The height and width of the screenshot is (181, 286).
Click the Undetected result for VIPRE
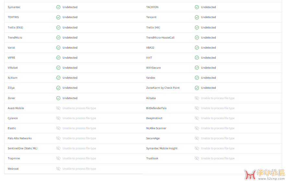70,58
